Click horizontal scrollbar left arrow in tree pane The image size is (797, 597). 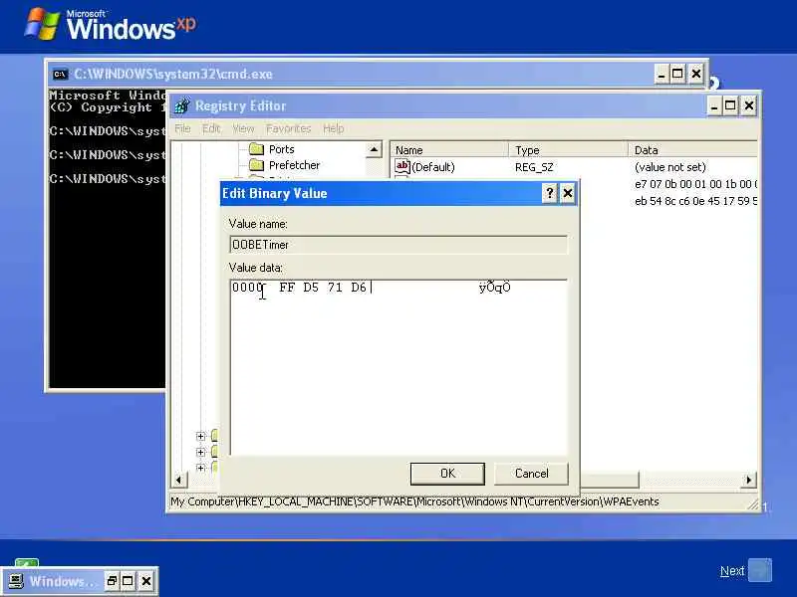click(x=178, y=480)
